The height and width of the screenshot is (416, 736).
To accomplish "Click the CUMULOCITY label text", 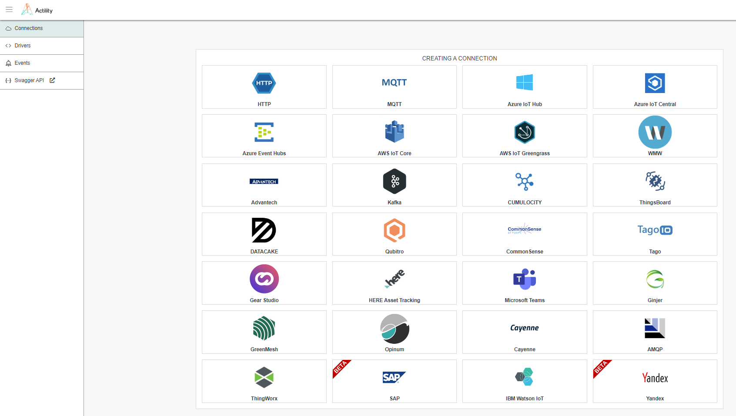I will (525, 203).
